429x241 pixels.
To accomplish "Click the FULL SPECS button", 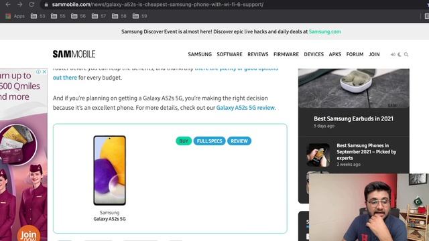I will [209, 141].
